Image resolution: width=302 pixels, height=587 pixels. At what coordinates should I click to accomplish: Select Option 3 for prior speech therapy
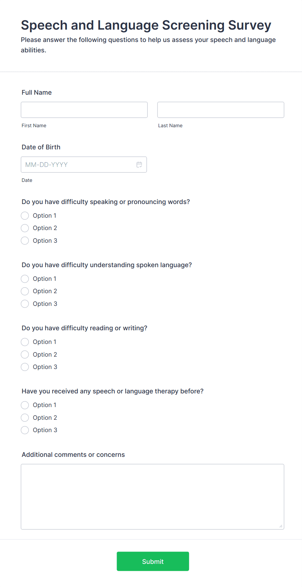coord(25,430)
